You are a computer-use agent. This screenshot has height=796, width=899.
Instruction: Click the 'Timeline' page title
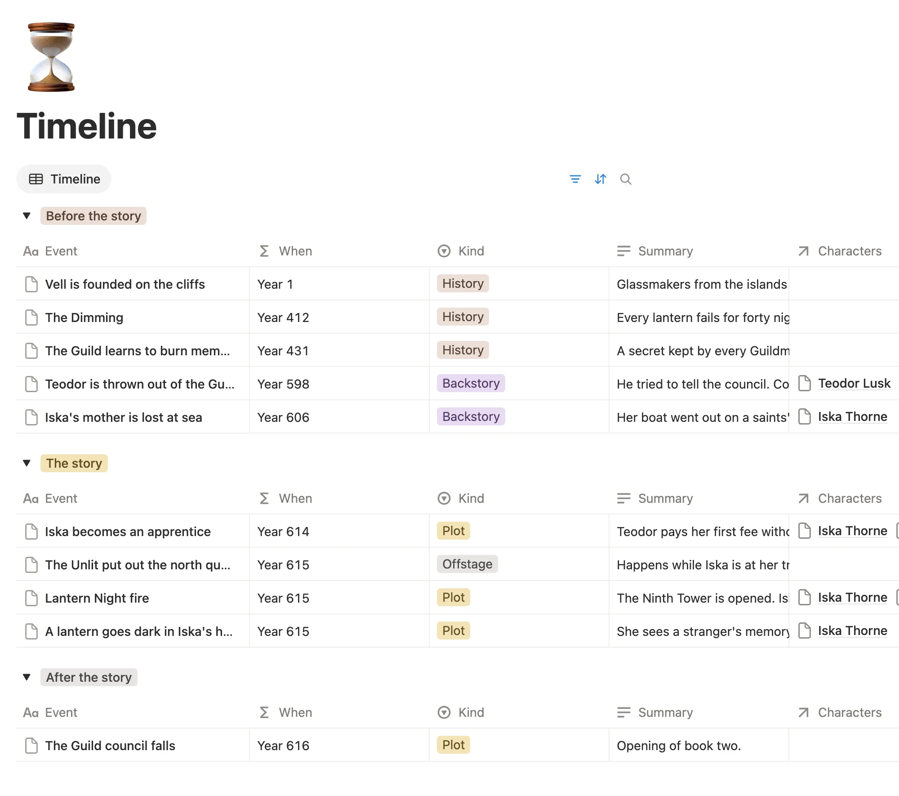[87, 126]
